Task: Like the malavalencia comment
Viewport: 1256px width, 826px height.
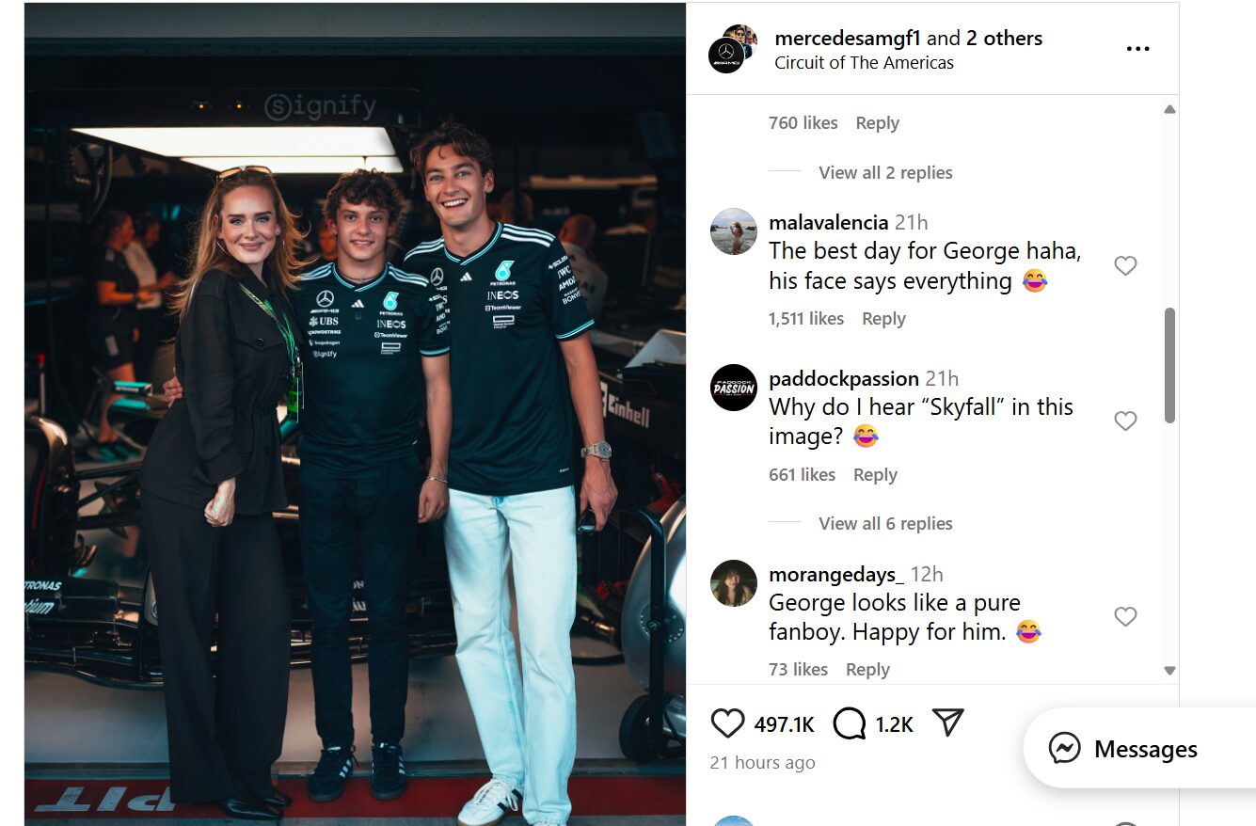Action: pos(1125,265)
